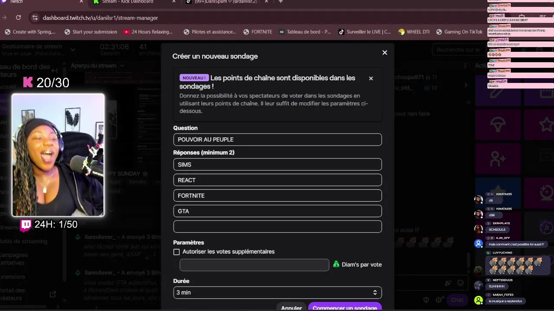The width and height of the screenshot is (554, 311).
Task: Open the Durée '3 min' dropdown
Action: tap(277, 292)
